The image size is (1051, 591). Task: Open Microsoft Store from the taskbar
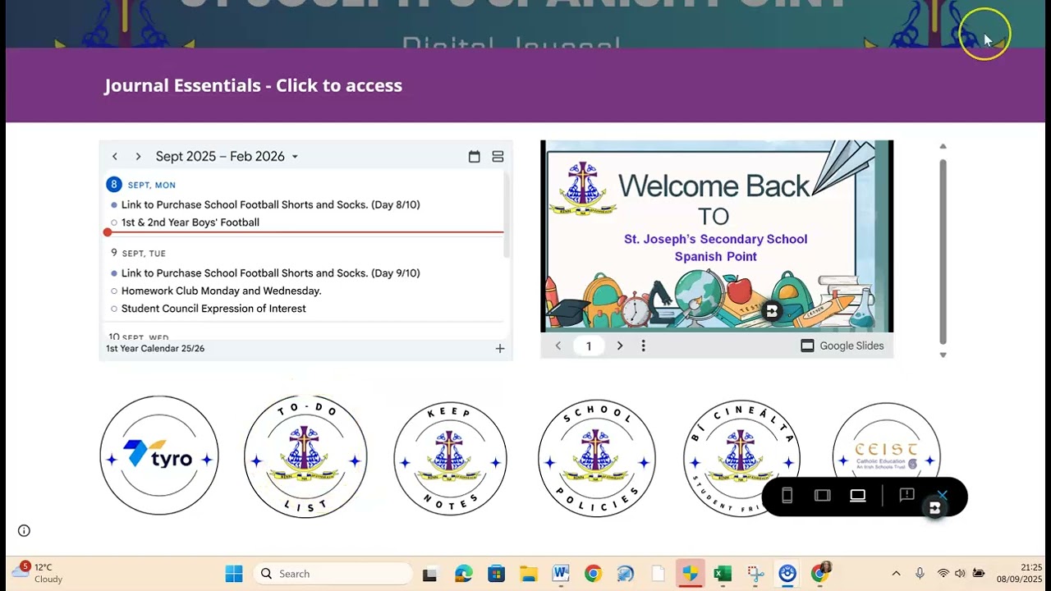click(x=496, y=574)
